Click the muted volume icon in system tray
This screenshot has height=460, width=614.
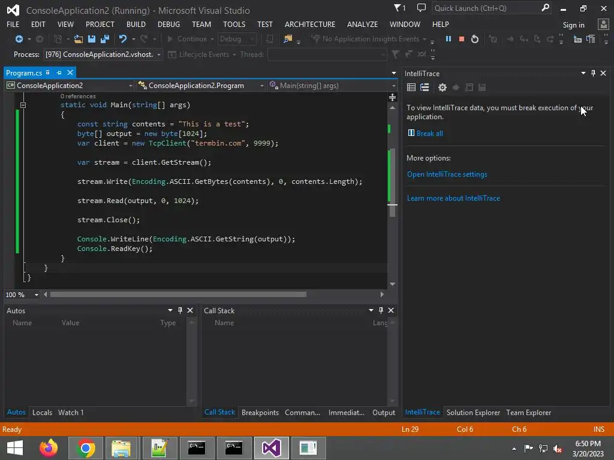(558, 449)
